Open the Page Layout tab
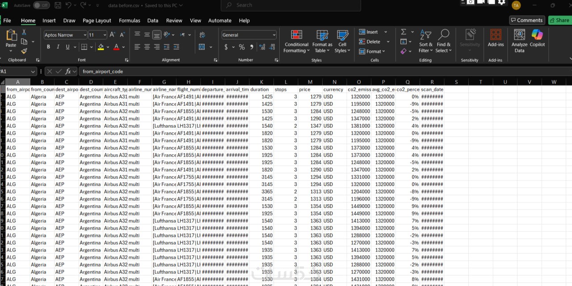The image size is (572, 286). click(97, 21)
